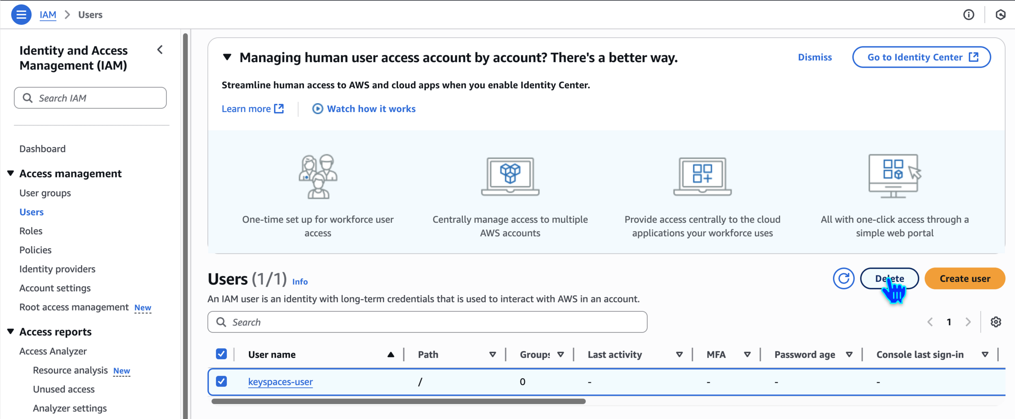Open Analyzer settings in the sidebar
This screenshot has width=1015, height=419.
click(70, 408)
